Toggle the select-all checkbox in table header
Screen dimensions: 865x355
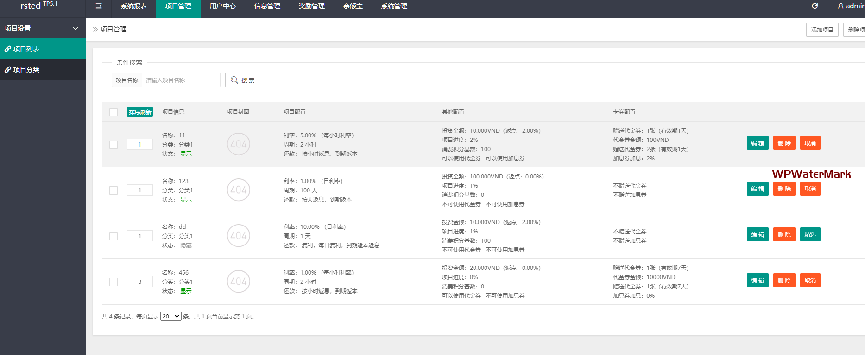pos(114,112)
